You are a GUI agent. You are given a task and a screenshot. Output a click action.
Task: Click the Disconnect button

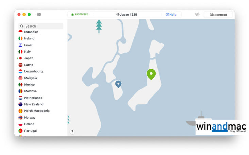(x=218, y=15)
